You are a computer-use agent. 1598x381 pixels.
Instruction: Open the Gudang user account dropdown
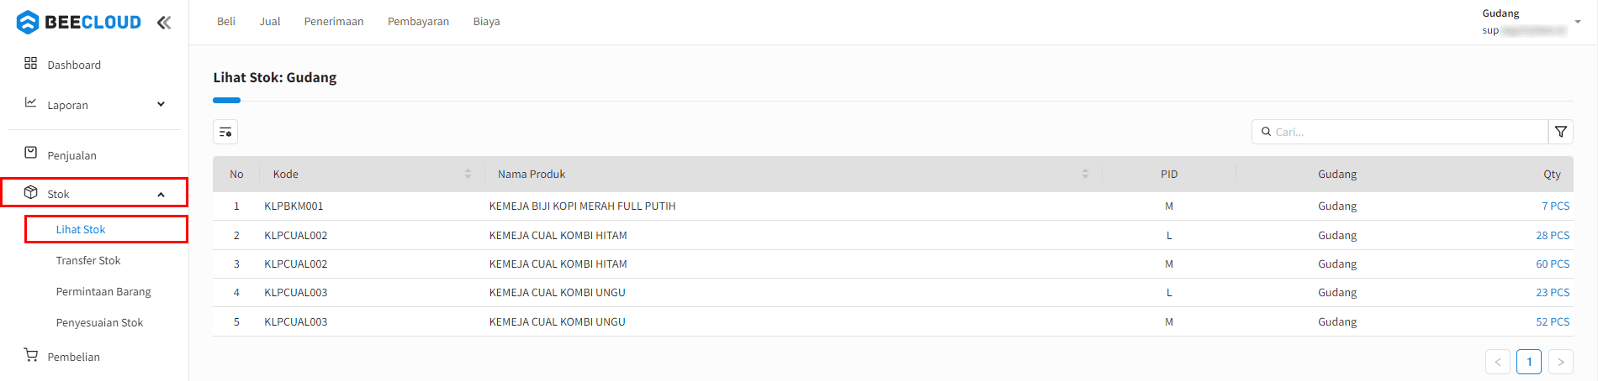[x=1531, y=22]
